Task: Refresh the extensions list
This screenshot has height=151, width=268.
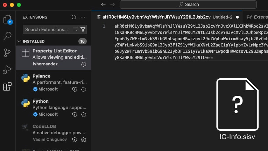Action: [74, 17]
